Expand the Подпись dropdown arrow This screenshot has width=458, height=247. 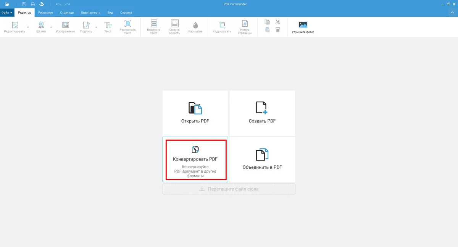coord(96,27)
